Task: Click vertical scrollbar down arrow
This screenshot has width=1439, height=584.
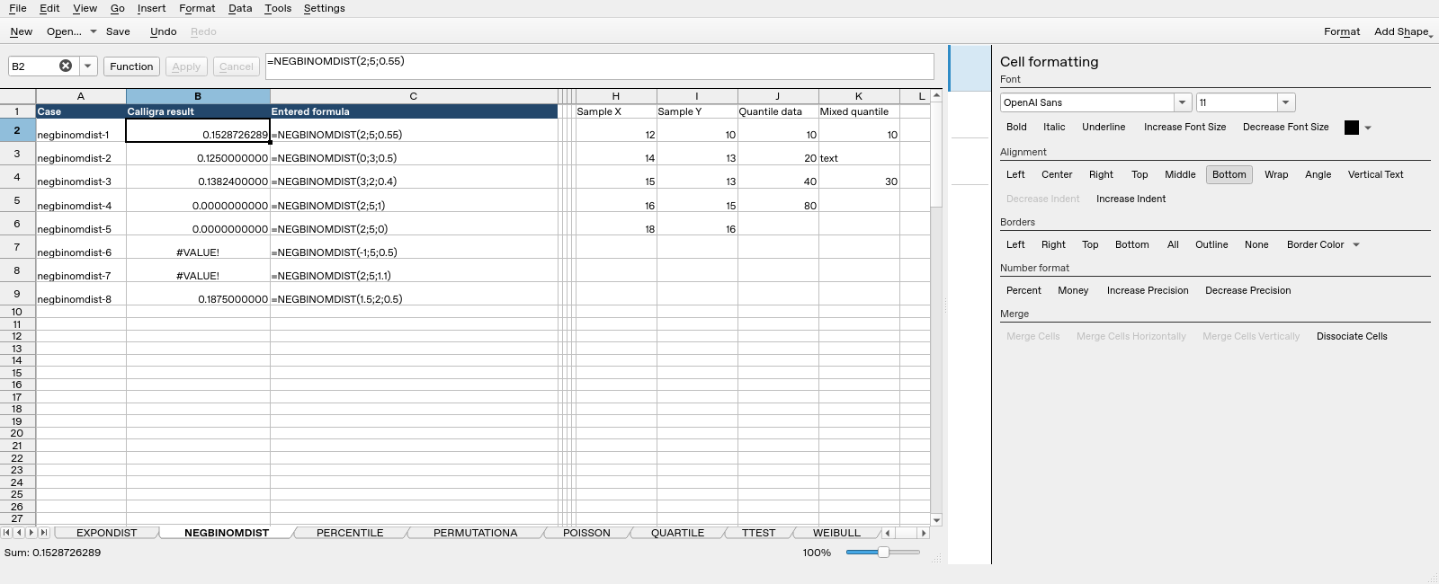Action: pos(936,519)
